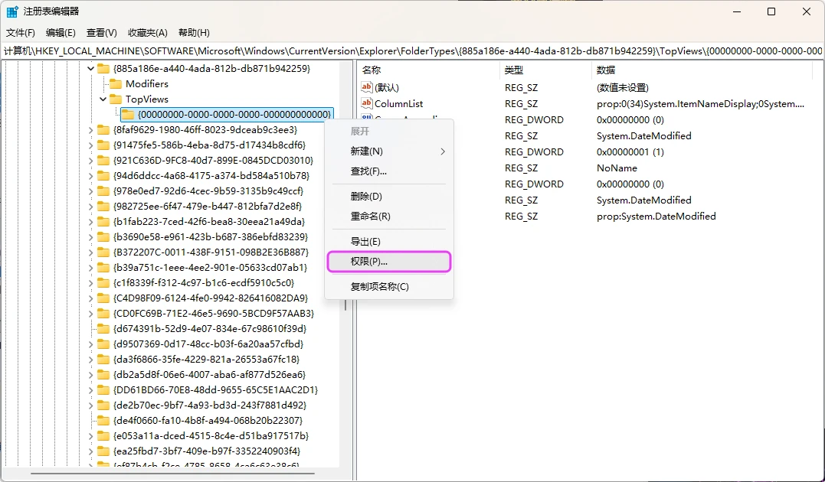
Task: Open the 编辑(E) menu
Action: pyautogui.click(x=61, y=33)
